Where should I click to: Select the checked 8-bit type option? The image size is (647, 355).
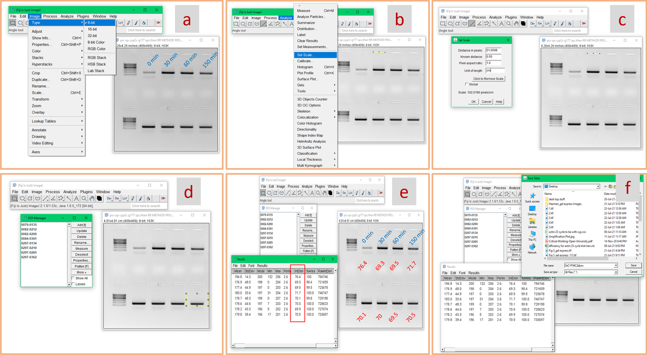(x=100, y=23)
